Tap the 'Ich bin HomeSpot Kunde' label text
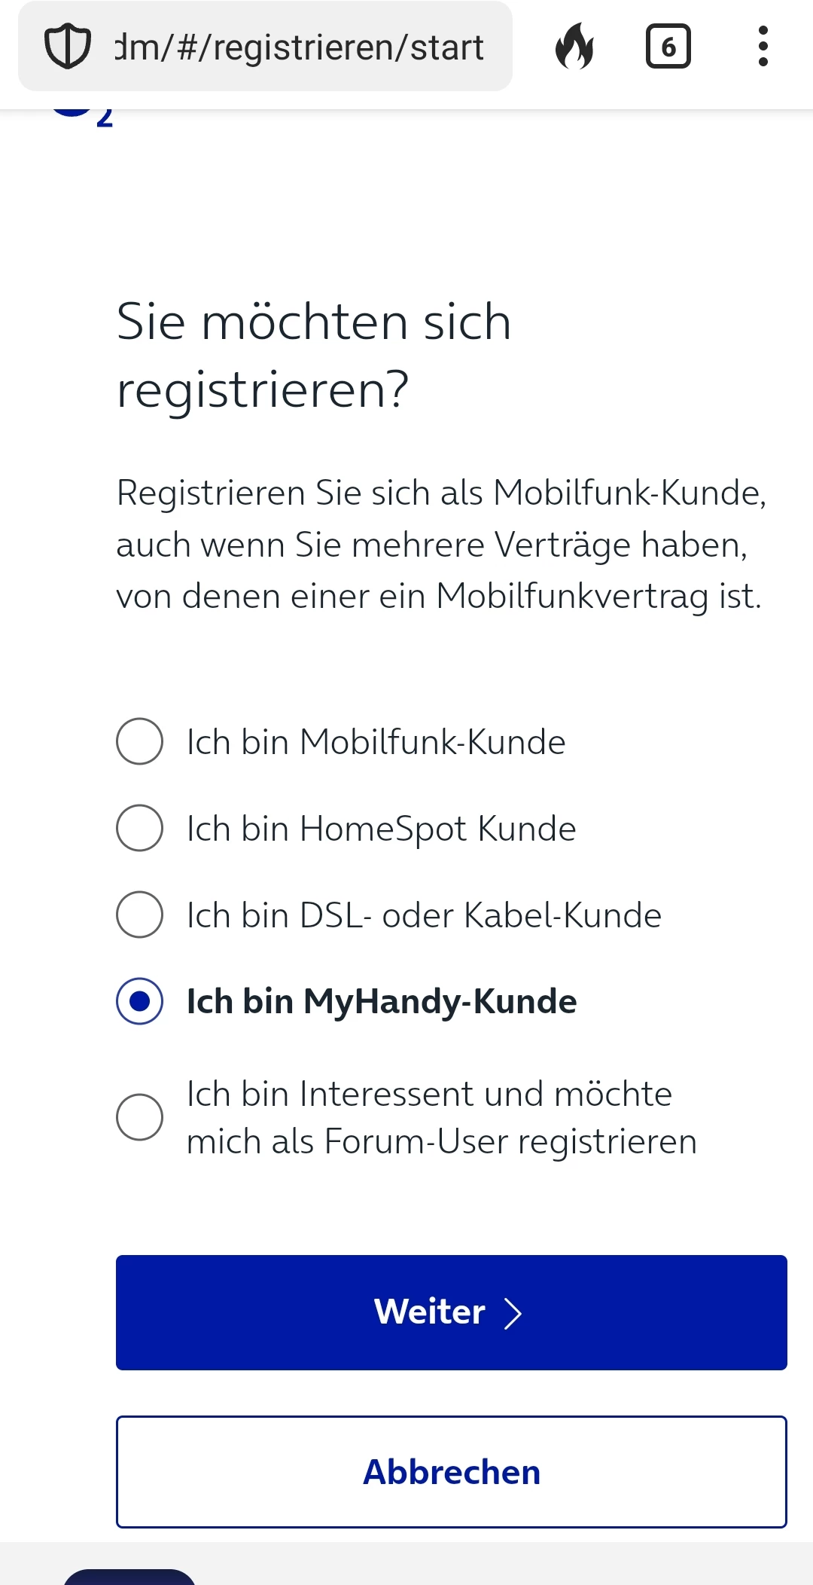813x1585 pixels. (381, 829)
